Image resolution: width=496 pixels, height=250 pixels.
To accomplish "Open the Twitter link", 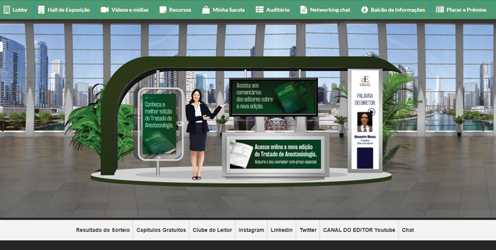I will tap(308, 230).
